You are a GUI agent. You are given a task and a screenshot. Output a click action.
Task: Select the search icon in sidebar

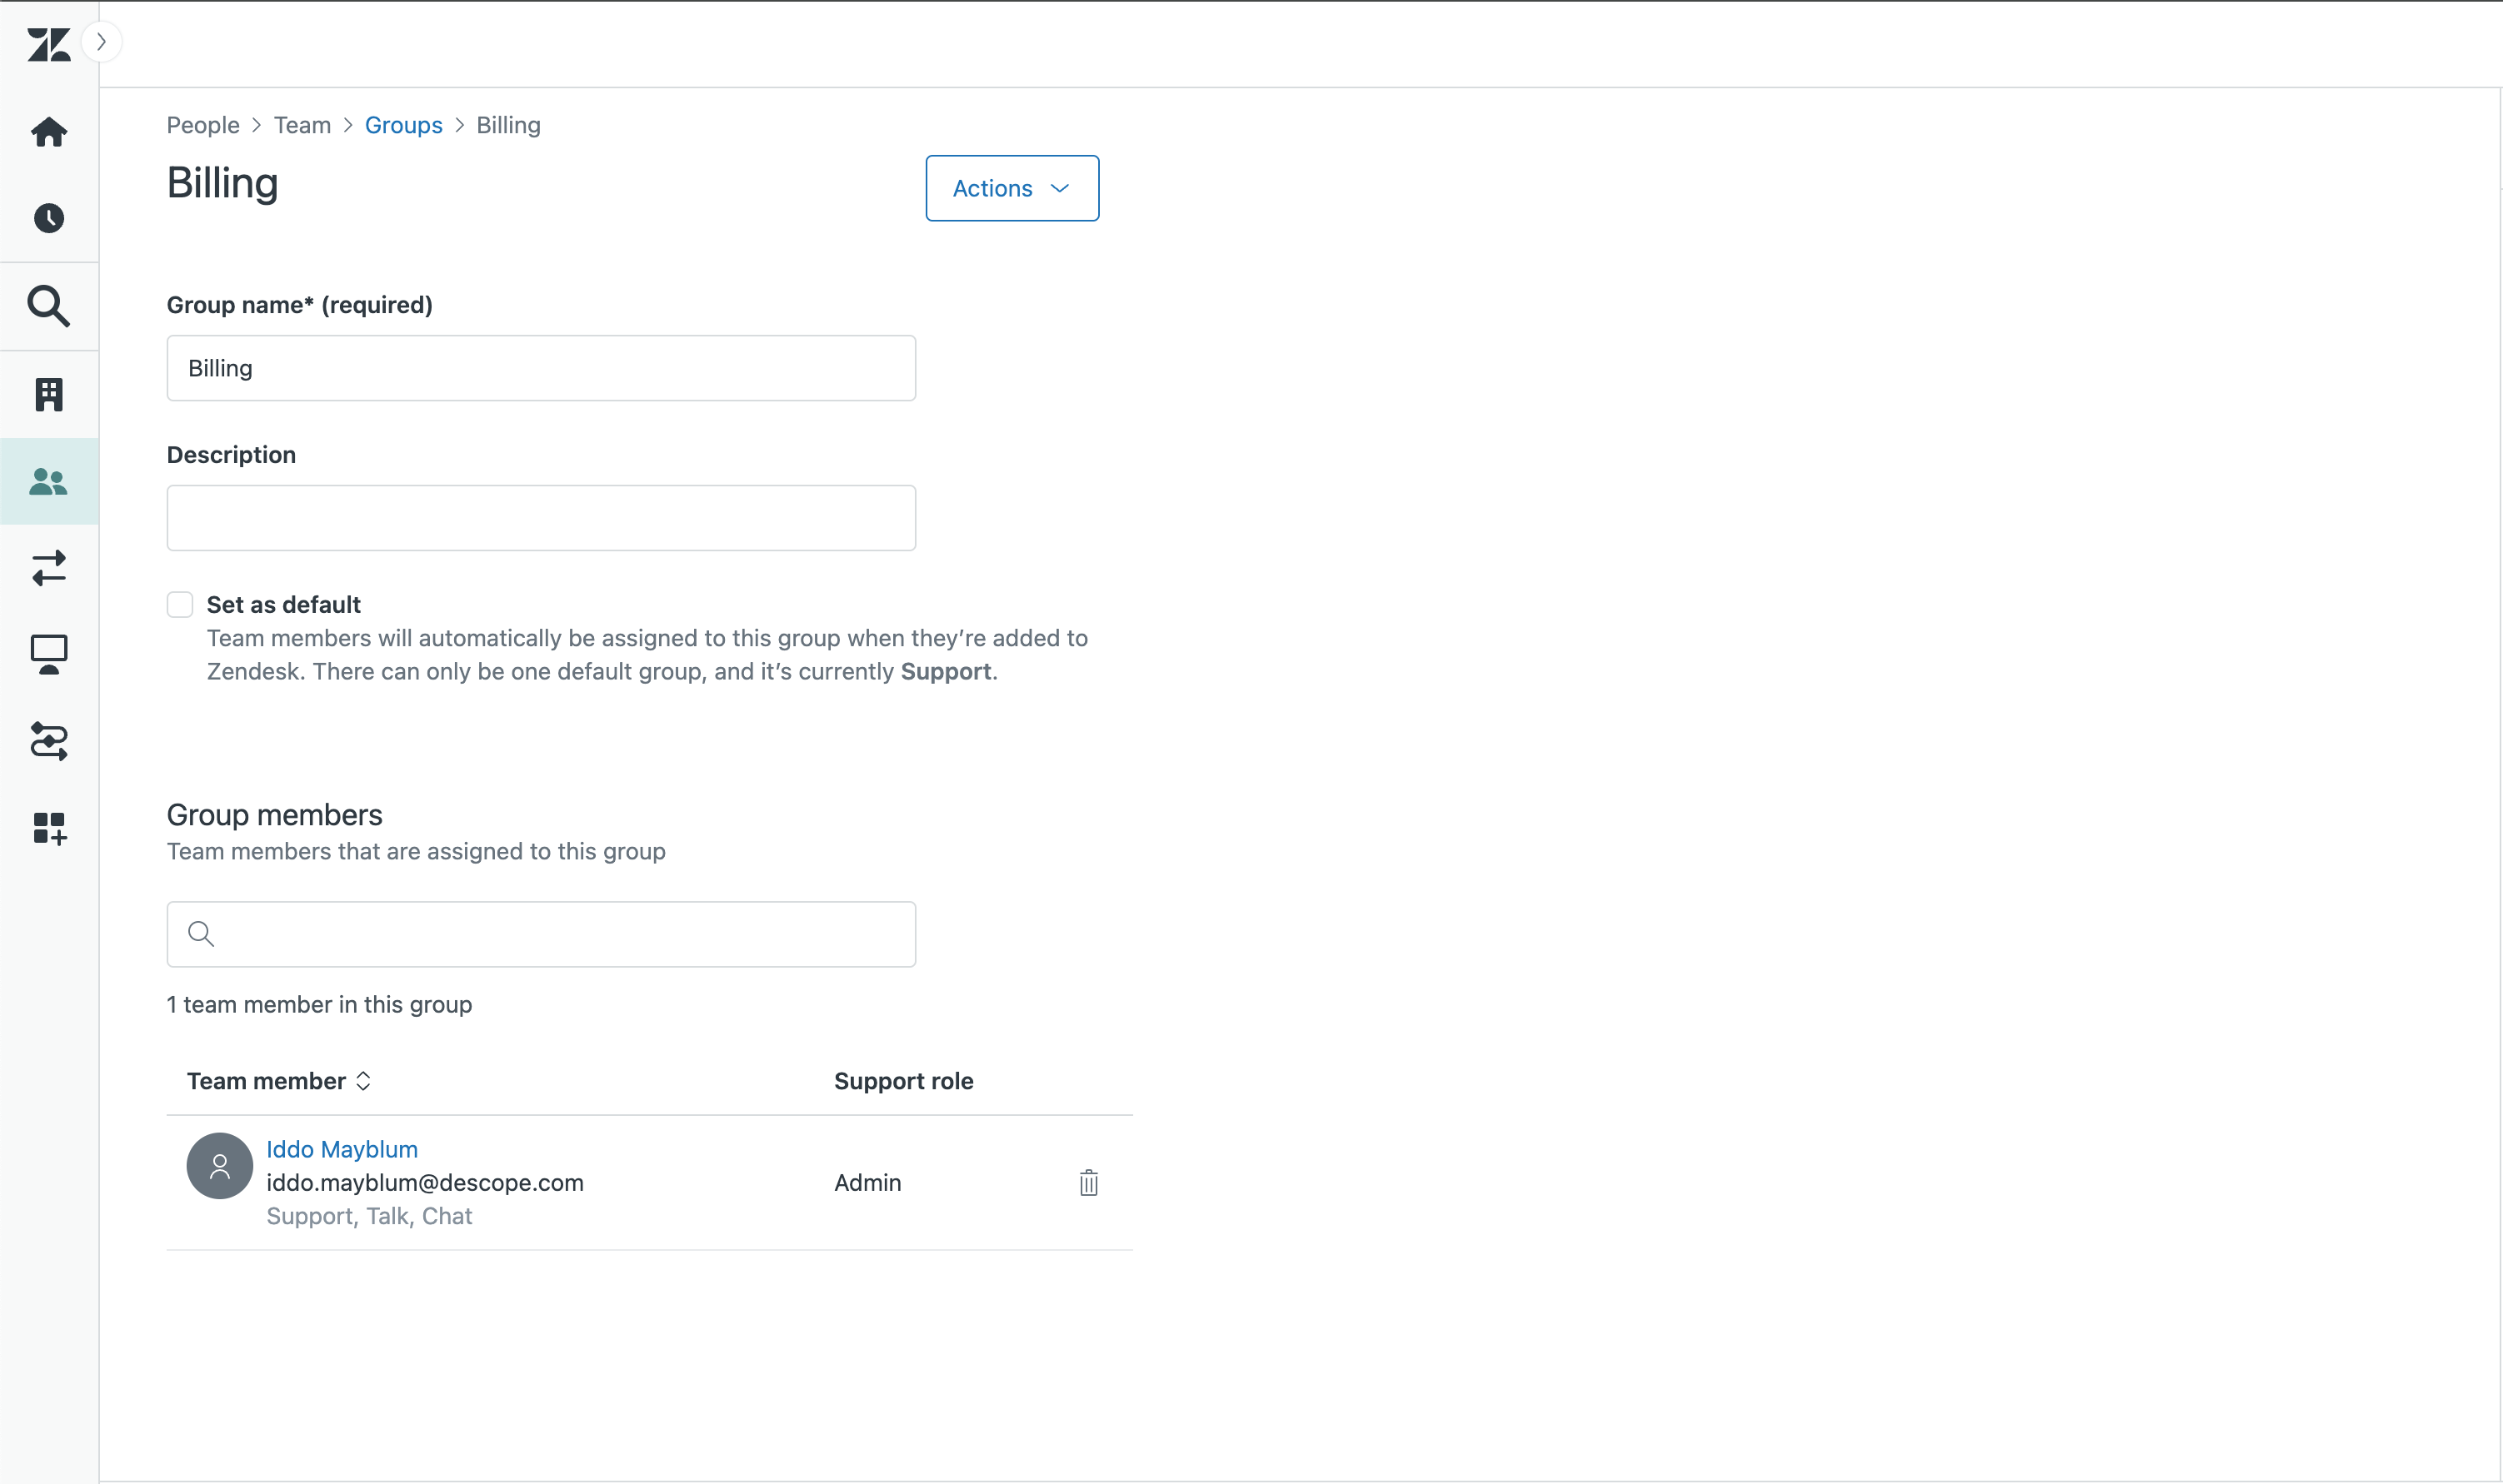[49, 306]
